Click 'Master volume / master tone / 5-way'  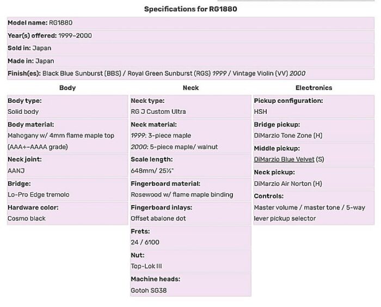tap(310, 207)
